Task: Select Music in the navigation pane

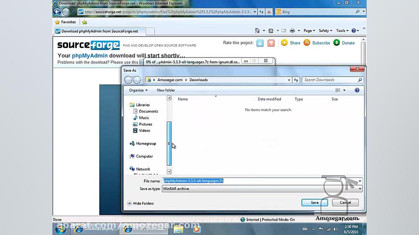Action: coord(141,118)
